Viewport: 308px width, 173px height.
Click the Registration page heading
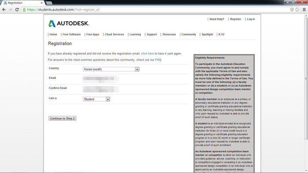[60, 44]
